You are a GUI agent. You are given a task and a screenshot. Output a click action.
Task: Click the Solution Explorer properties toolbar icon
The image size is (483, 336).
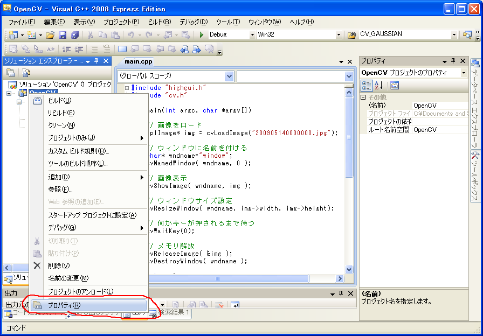(11, 73)
